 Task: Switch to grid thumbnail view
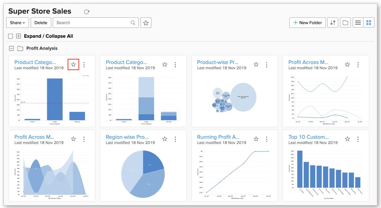coord(369,23)
